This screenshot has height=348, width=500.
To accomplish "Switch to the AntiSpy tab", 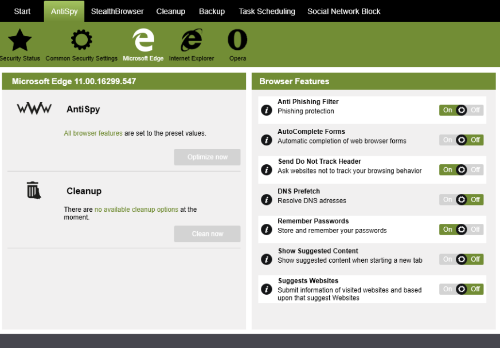I will click(64, 11).
